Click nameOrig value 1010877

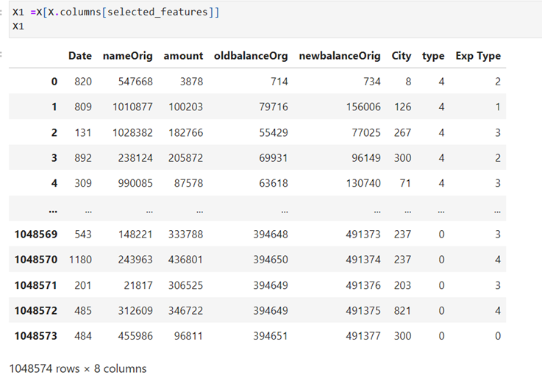pos(132,107)
